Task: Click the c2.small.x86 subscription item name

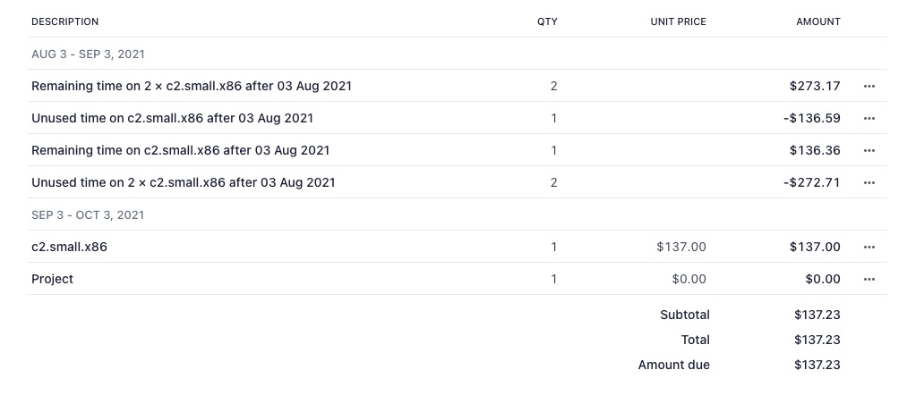Action: tap(69, 248)
